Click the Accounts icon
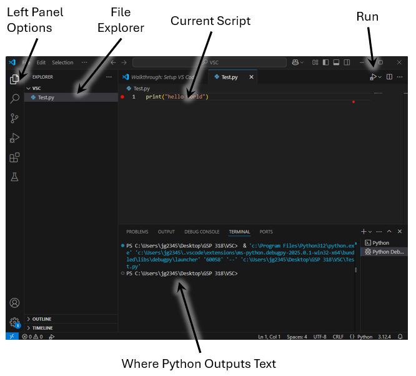The height and width of the screenshot is (376, 416). (14, 303)
